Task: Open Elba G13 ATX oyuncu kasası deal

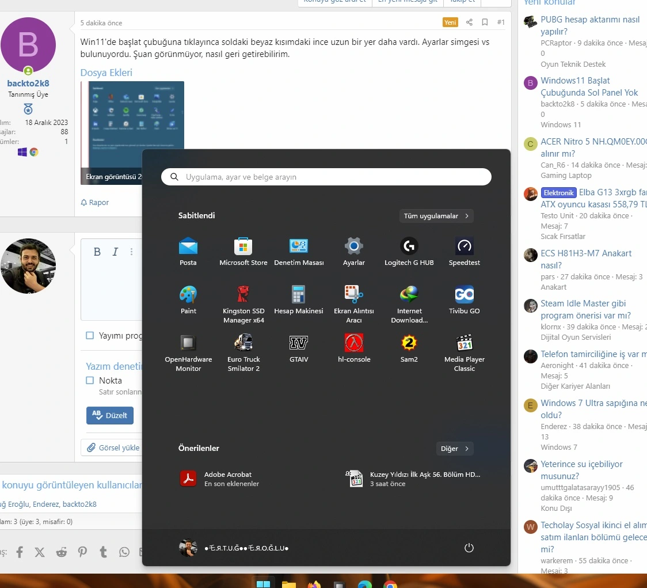Action: click(593, 198)
